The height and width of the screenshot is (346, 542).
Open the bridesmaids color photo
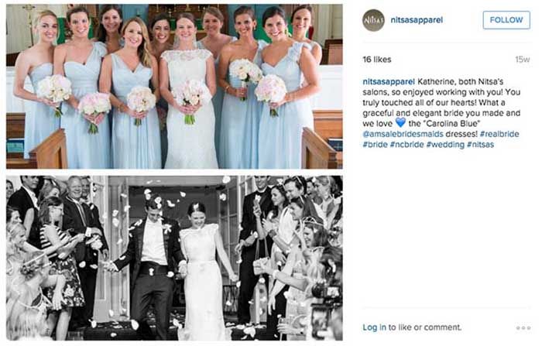click(174, 87)
